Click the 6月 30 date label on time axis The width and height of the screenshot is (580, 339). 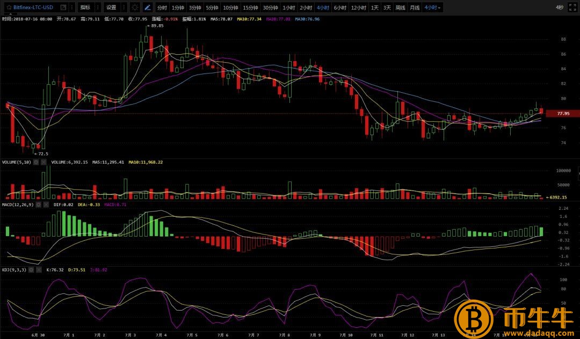(38, 335)
